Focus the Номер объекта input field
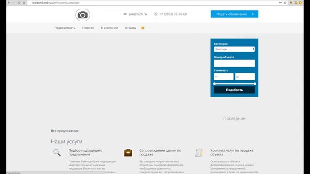 [x=234, y=63]
